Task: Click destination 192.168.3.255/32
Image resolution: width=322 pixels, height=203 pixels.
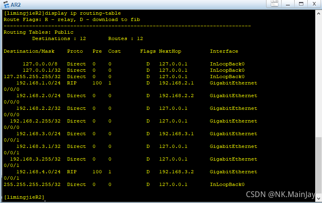Action: click(35, 159)
